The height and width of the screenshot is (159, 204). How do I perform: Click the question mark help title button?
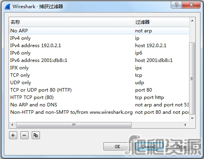point(176,5)
